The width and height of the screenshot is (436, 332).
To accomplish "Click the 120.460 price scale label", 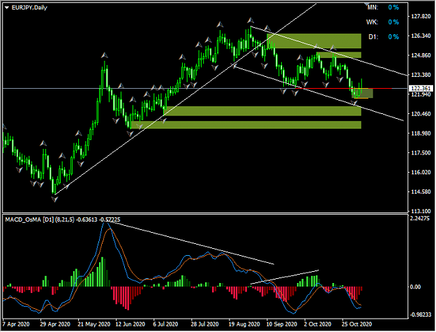I will (x=421, y=114).
